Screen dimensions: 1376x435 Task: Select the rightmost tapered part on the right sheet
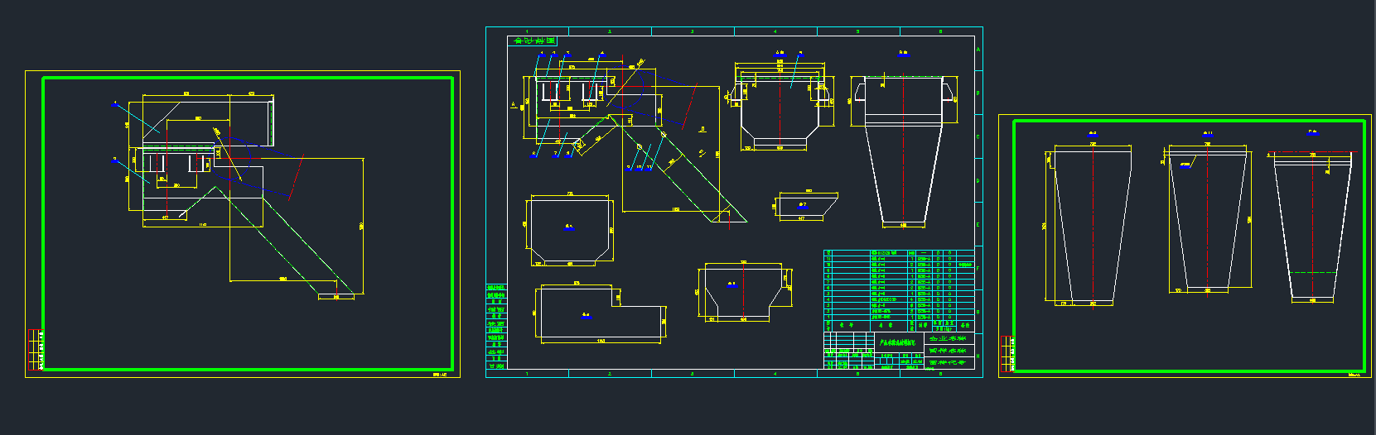(x=1312, y=225)
